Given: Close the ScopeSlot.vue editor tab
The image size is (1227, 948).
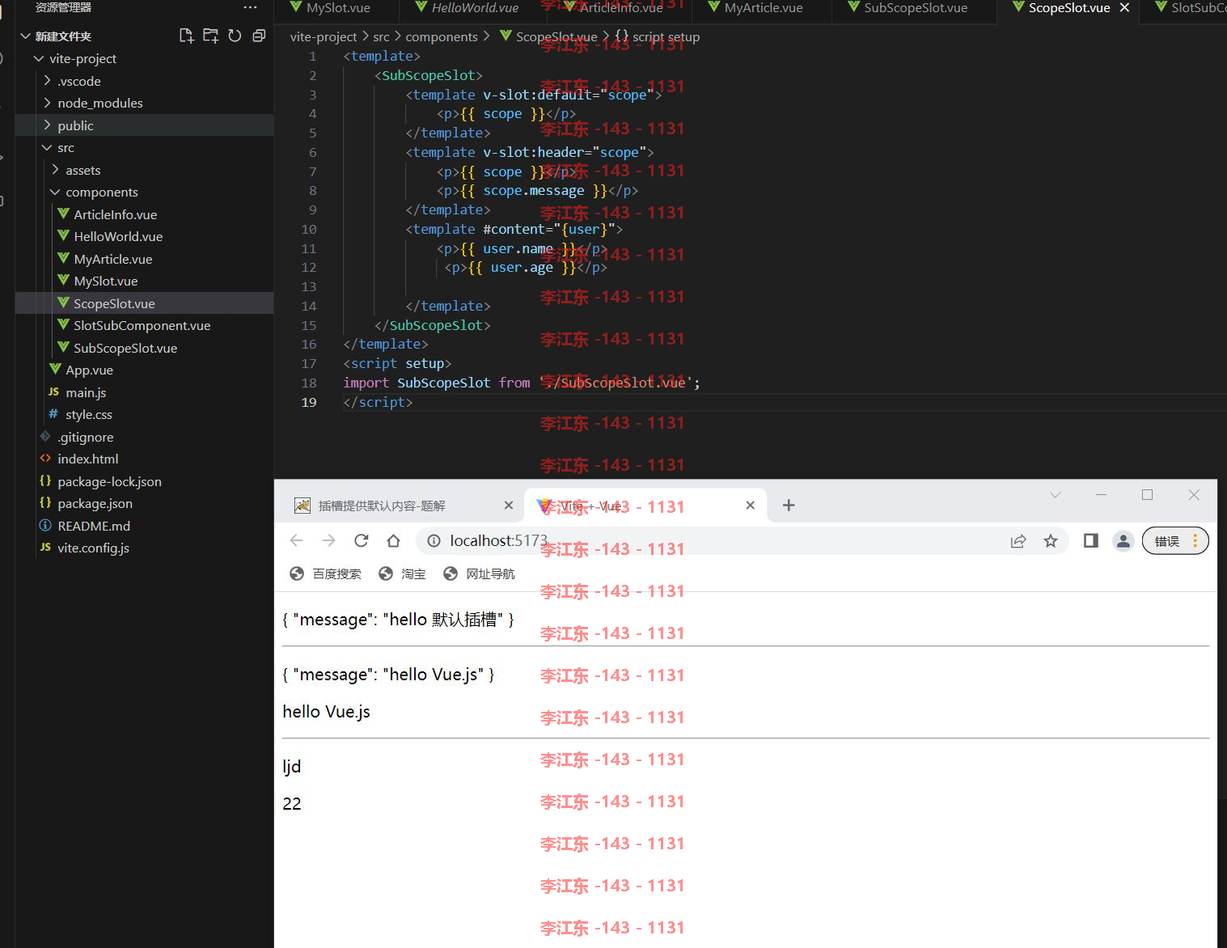Looking at the screenshot, I should pos(1124,7).
